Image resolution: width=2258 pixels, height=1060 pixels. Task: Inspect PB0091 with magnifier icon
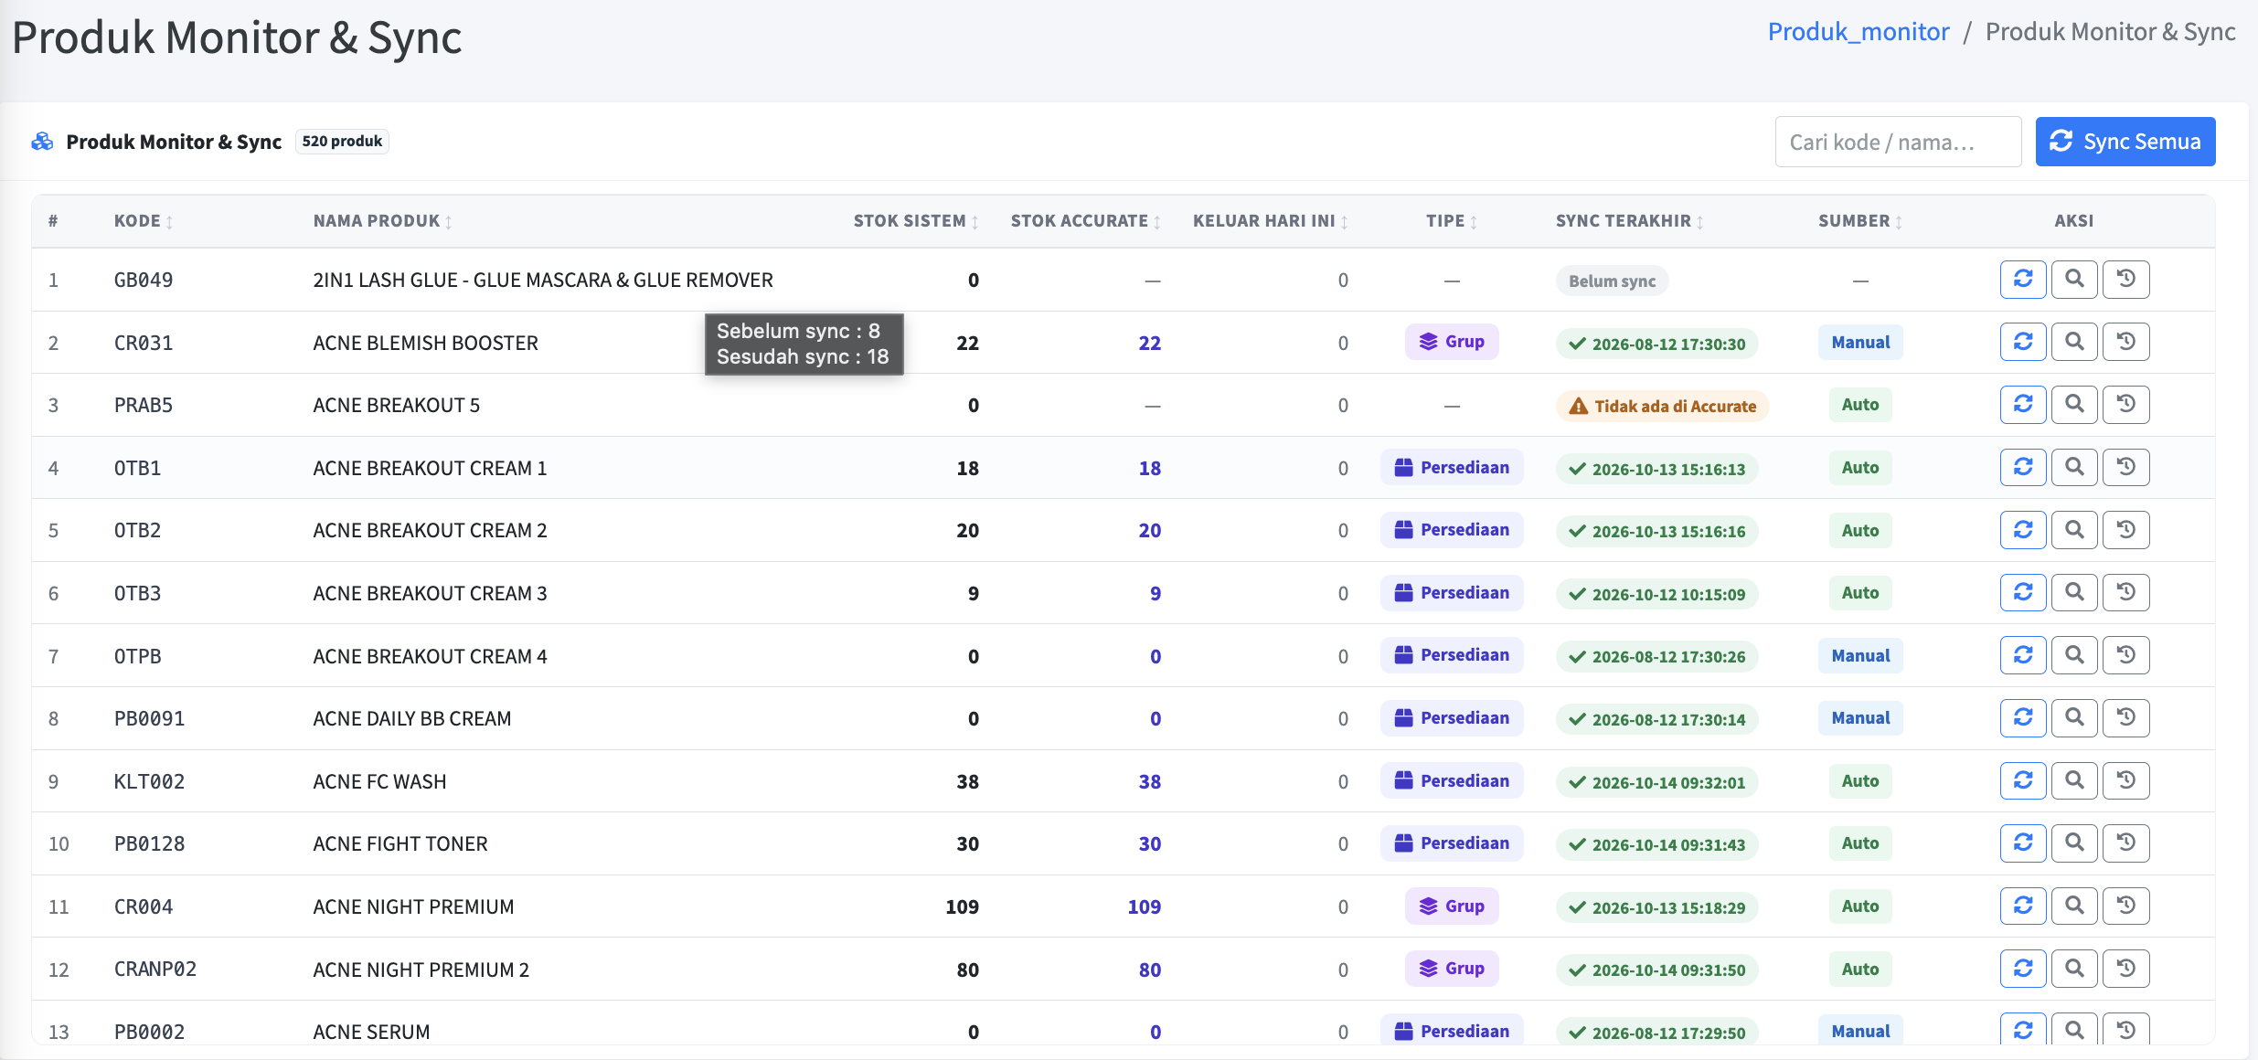[2074, 718]
